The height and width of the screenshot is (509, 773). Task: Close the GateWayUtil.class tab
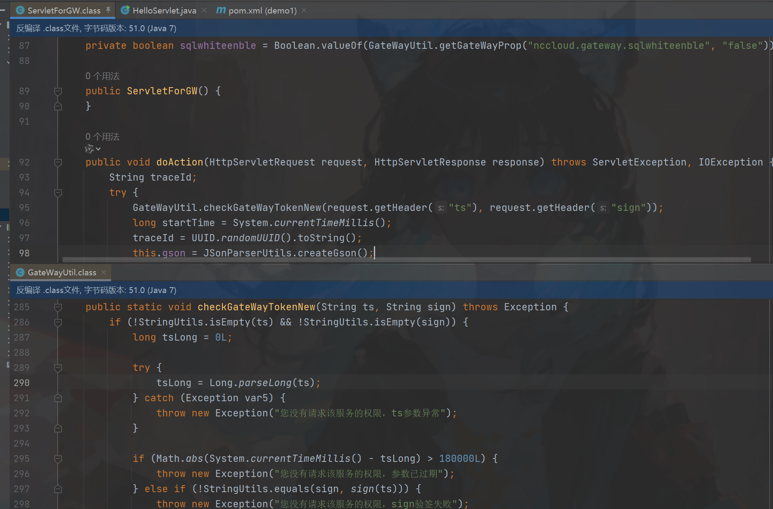[x=104, y=272]
